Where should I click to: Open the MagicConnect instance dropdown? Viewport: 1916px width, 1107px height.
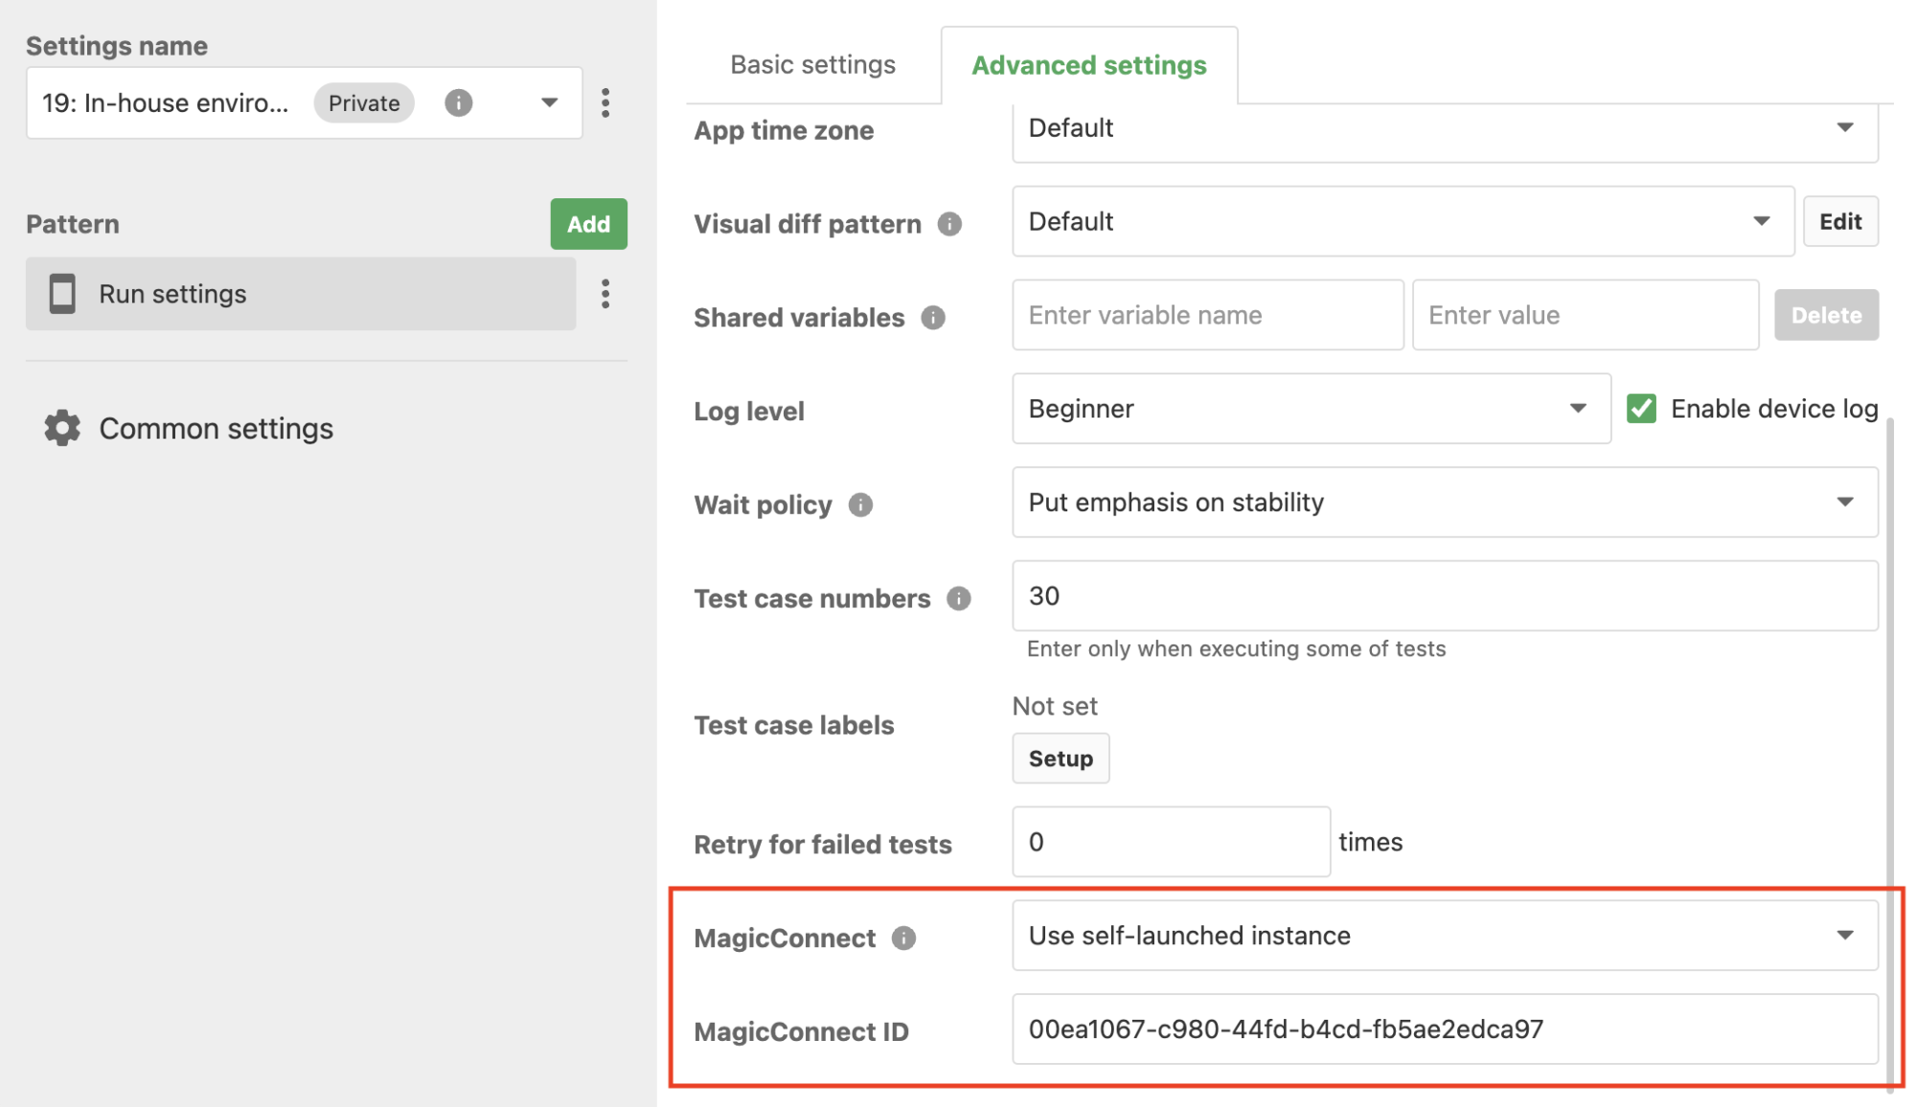tap(1444, 936)
